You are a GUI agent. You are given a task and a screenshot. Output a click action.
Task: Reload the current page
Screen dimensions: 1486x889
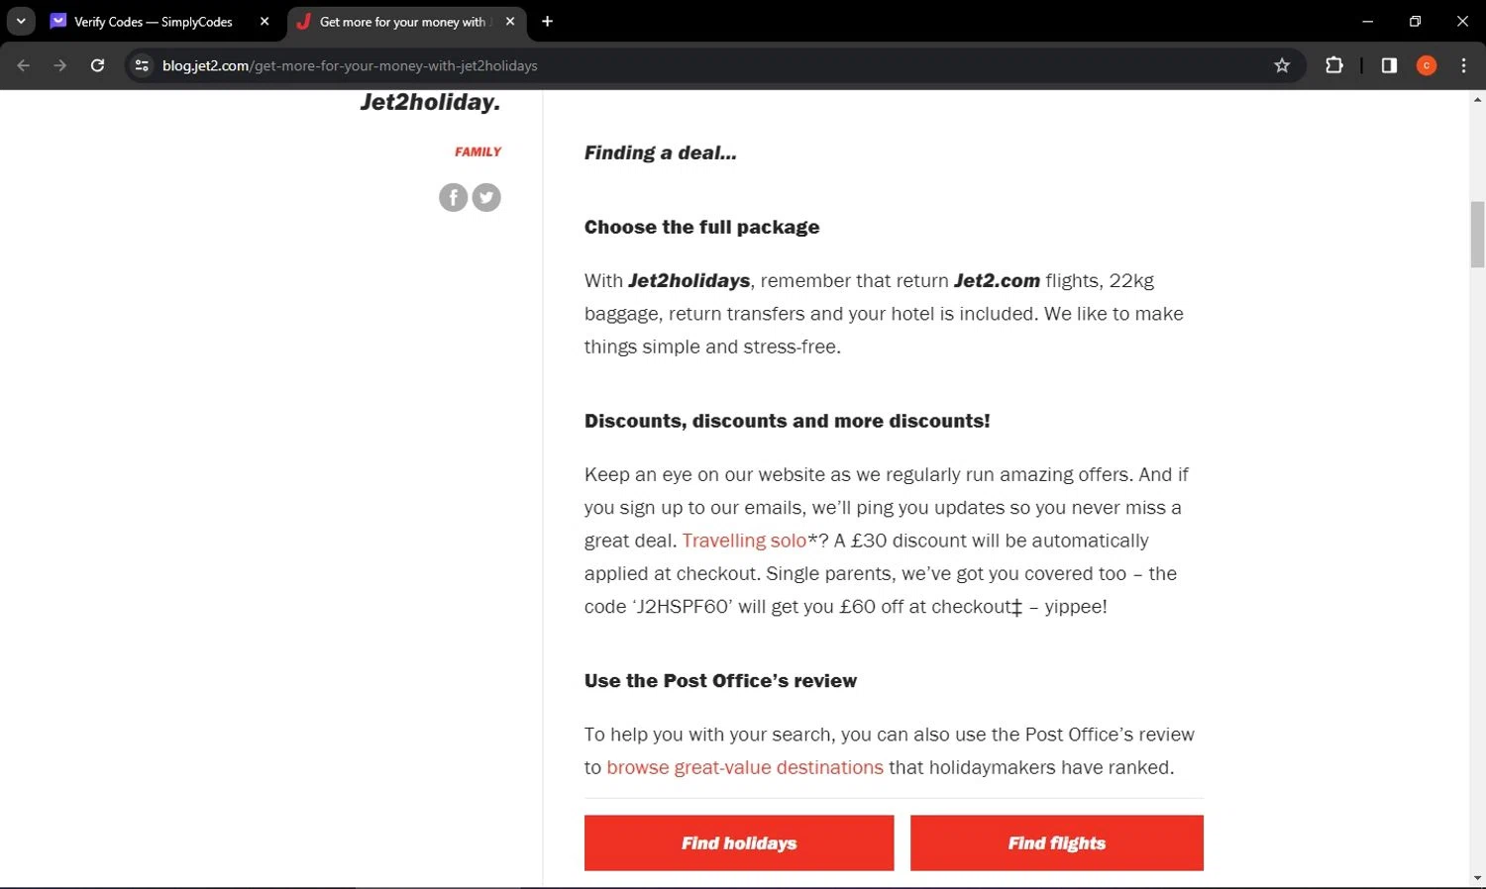[x=97, y=65]
